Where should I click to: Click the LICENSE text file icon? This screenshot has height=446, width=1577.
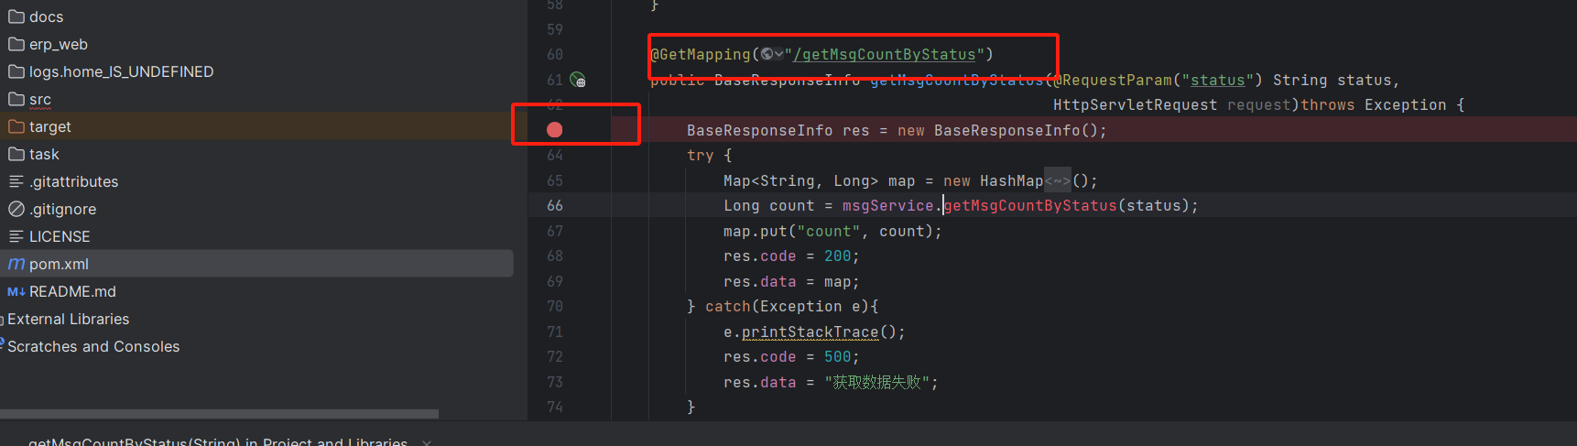point(16,236)
